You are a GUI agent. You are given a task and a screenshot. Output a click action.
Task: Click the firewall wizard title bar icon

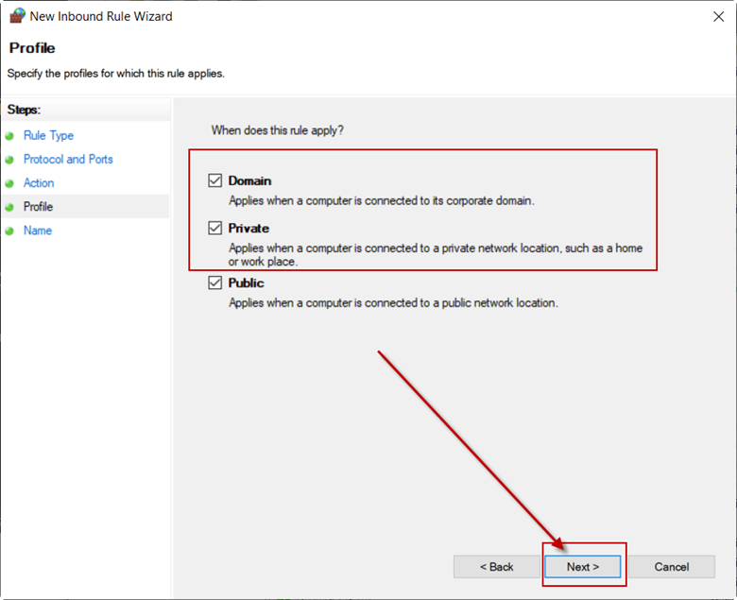[17, 16]
